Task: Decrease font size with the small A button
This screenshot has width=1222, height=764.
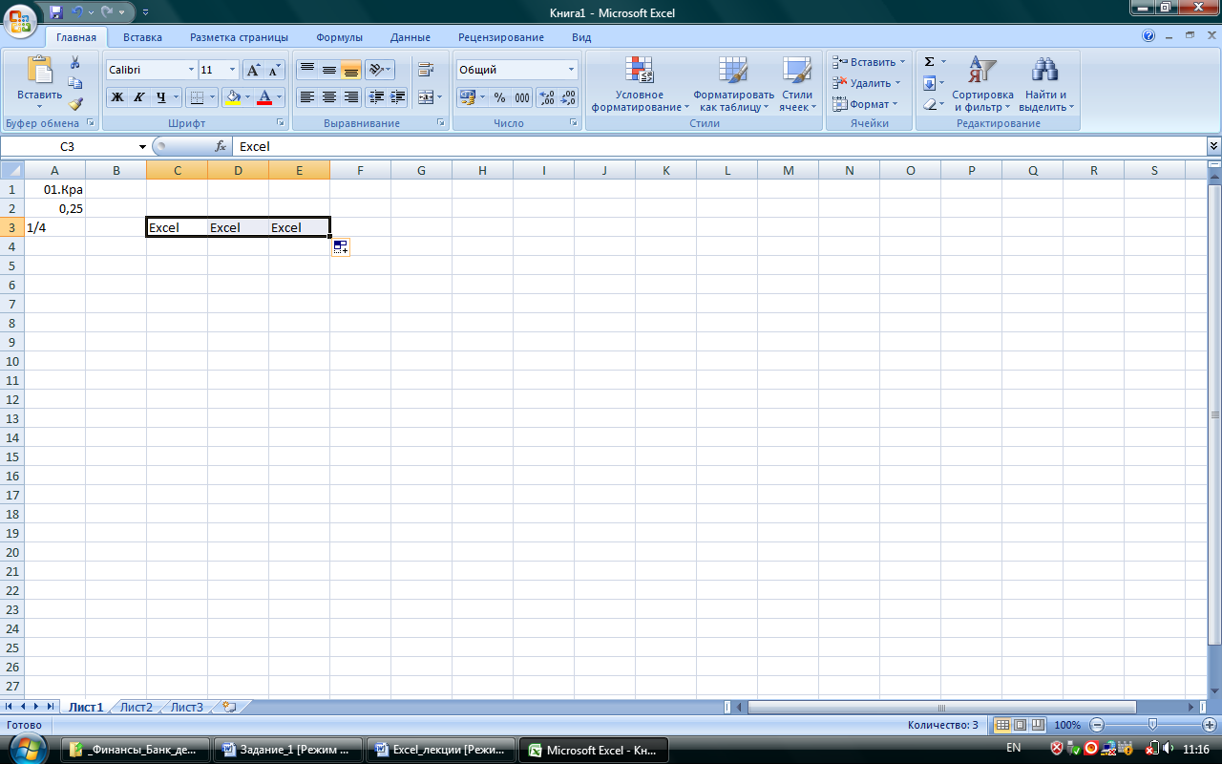Action: 274,70
